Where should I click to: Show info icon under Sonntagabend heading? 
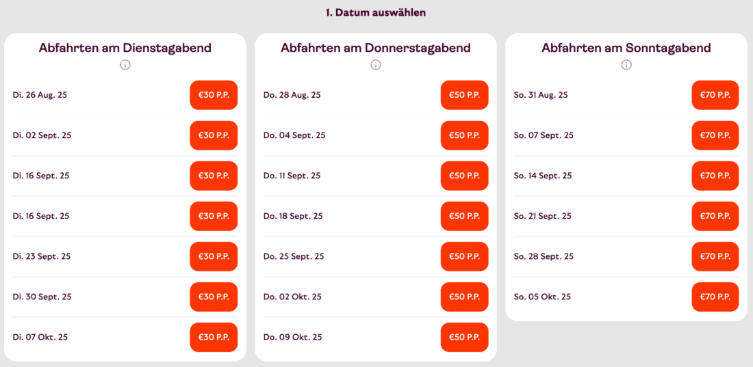626,65
